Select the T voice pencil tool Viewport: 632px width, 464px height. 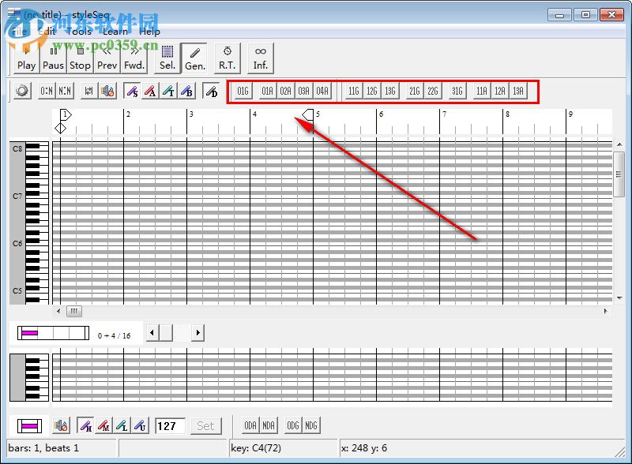[x=168, y=91]
